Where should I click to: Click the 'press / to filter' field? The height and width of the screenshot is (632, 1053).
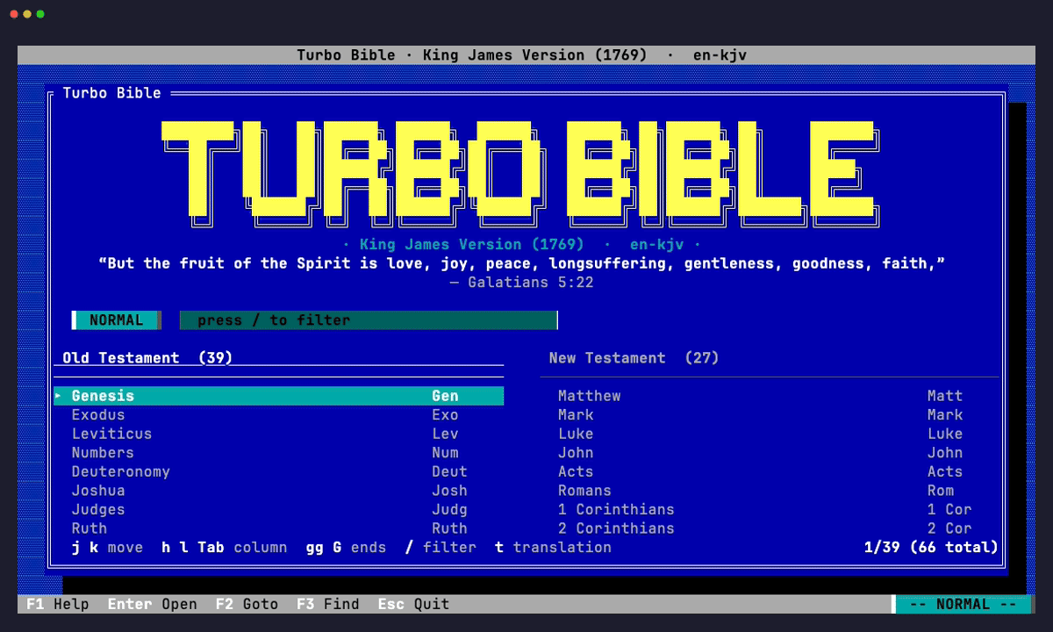click(x=369, y=320)
